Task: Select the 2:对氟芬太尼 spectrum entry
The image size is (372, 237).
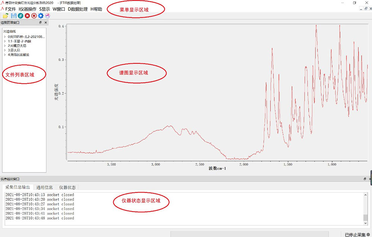Action: click(x=17, y=46)
